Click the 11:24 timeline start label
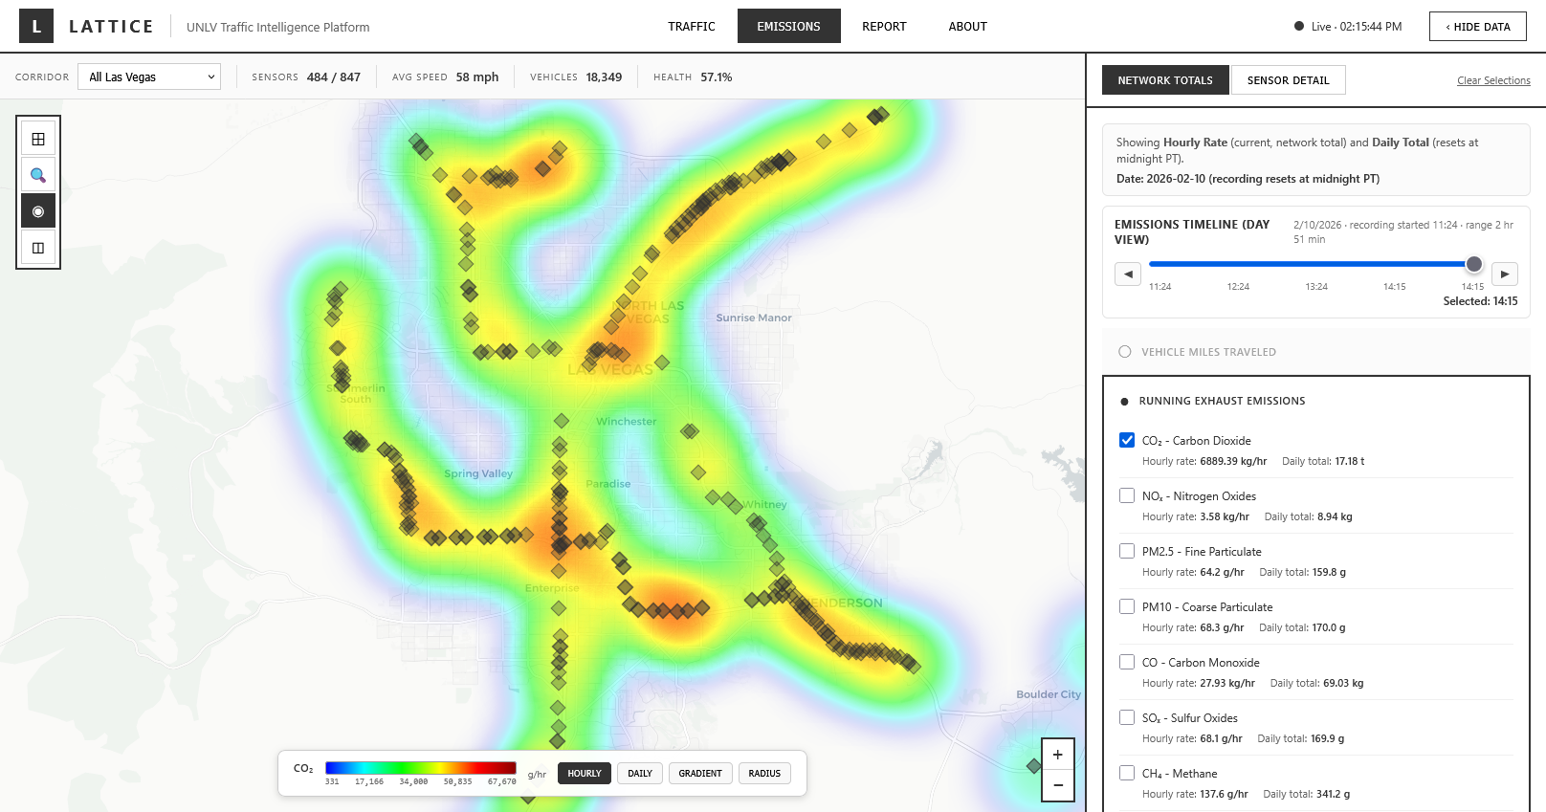The height and width of the screenshot is (812, 1546). click(x=1159, y=287)
